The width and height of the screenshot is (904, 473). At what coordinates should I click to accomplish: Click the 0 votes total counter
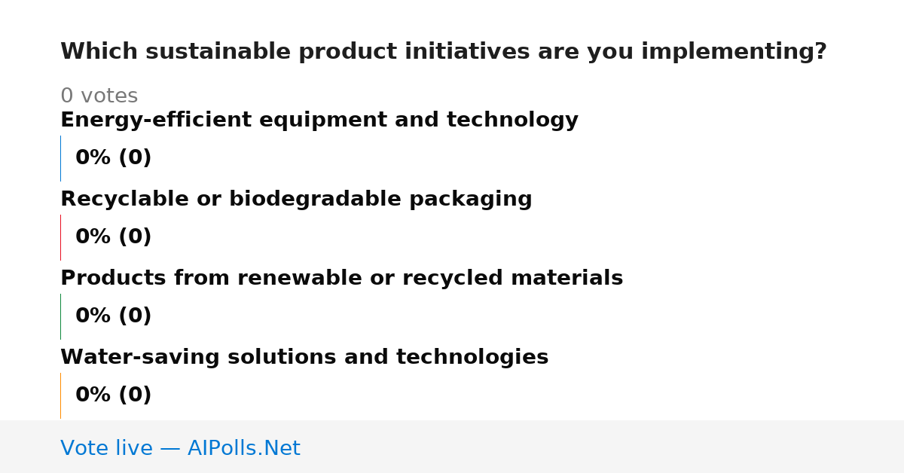[99, 96]
